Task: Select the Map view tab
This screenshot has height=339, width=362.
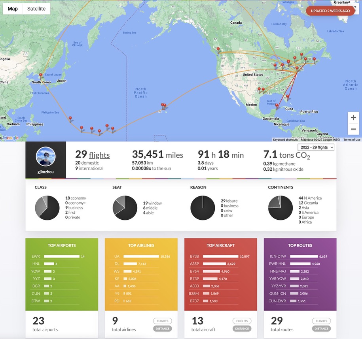Action: point(13,9)
